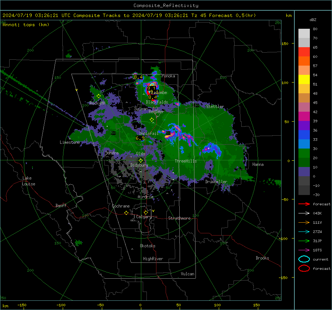Select the cyan 27ZW arrow legend icon
The image size is (332, 310).
pyautogui.click(x=304, y=232)
